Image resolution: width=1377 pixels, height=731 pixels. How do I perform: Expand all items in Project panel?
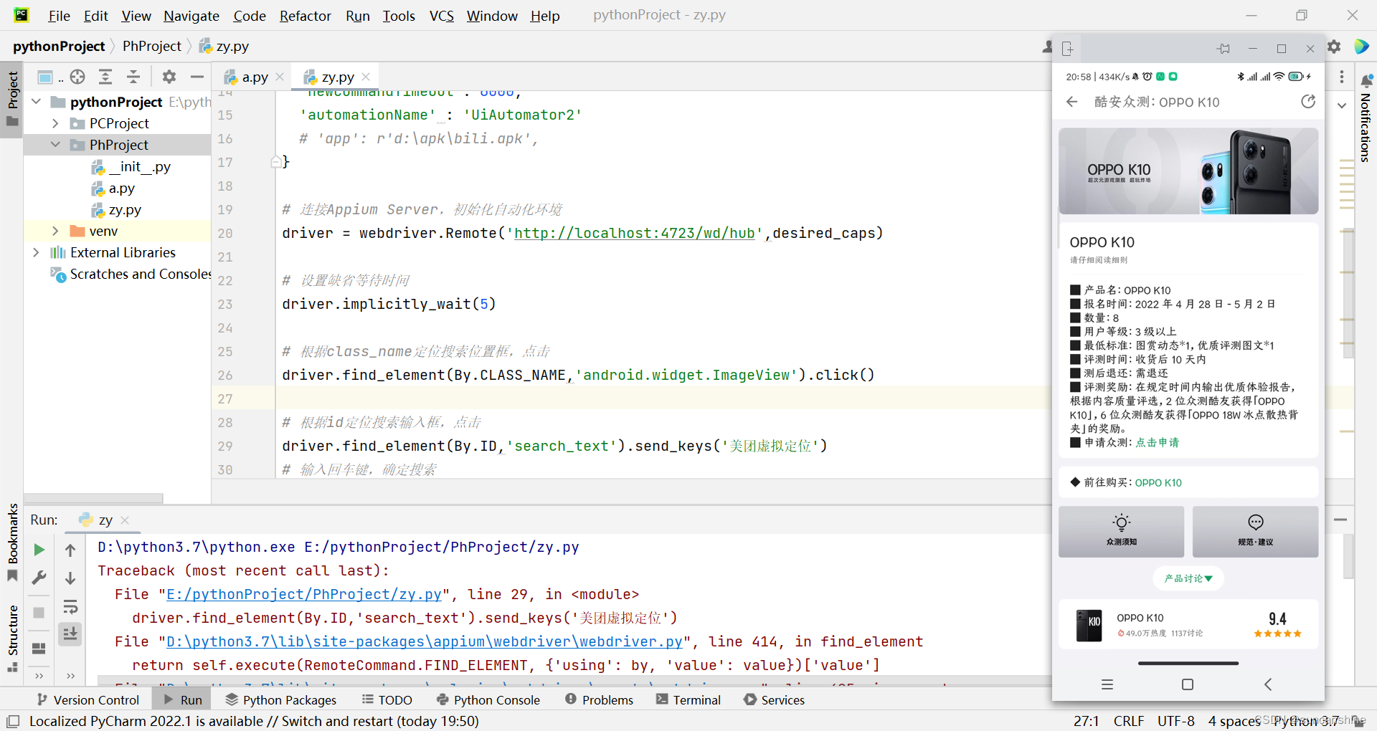point(105,77)
